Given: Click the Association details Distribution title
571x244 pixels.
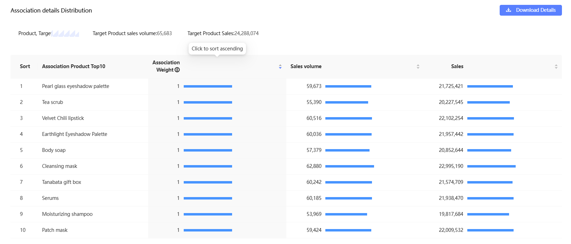Looking at the screenshot, I should (51, 10).
